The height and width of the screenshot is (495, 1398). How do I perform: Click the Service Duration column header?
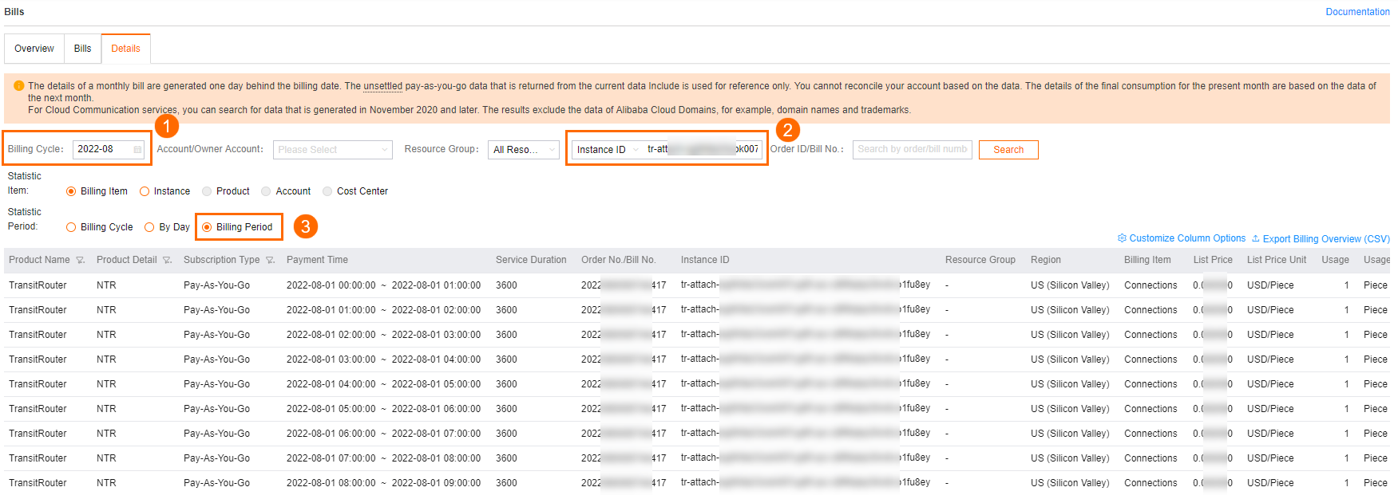(x=531, y=260)
